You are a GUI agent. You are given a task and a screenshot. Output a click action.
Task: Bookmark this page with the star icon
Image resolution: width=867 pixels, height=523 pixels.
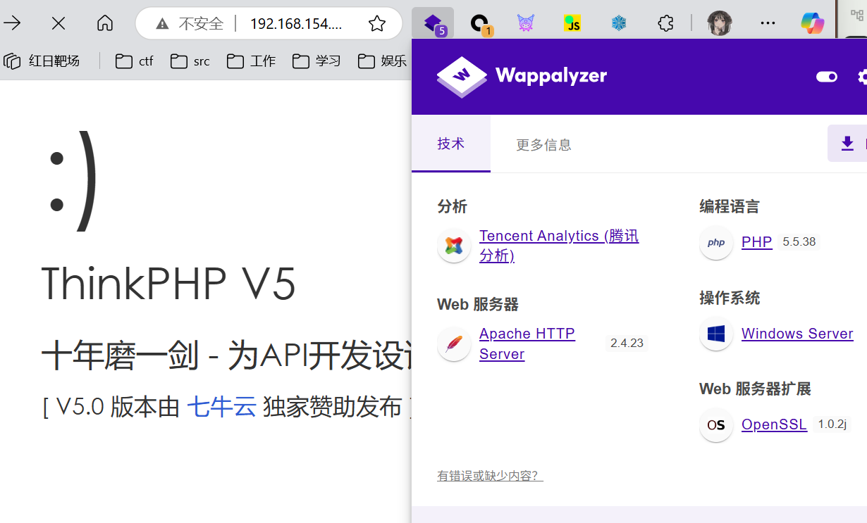click(x=377, y=24)
